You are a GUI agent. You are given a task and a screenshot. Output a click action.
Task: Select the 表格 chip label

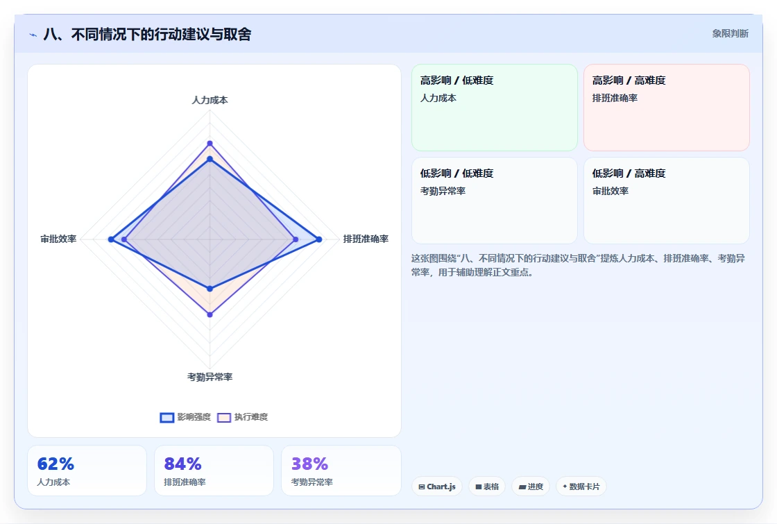tap(491, 487)
